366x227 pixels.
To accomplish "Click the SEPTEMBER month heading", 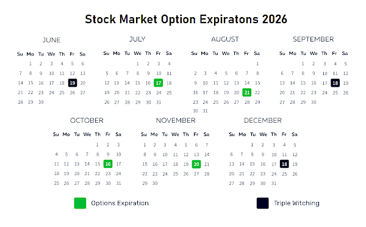I will pyautogui.click(x=314, y=39).
